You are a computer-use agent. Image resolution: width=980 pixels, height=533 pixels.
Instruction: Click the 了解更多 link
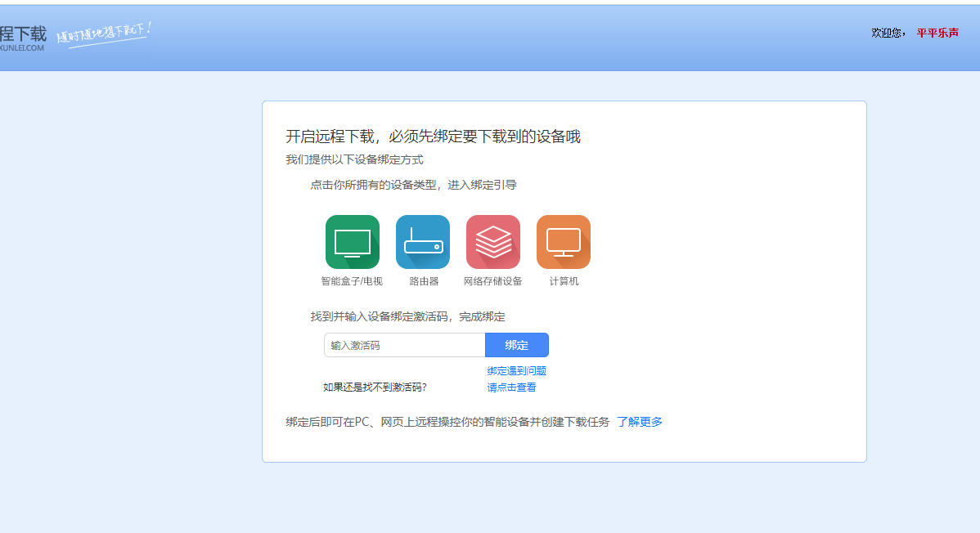(x=640, y=422)
